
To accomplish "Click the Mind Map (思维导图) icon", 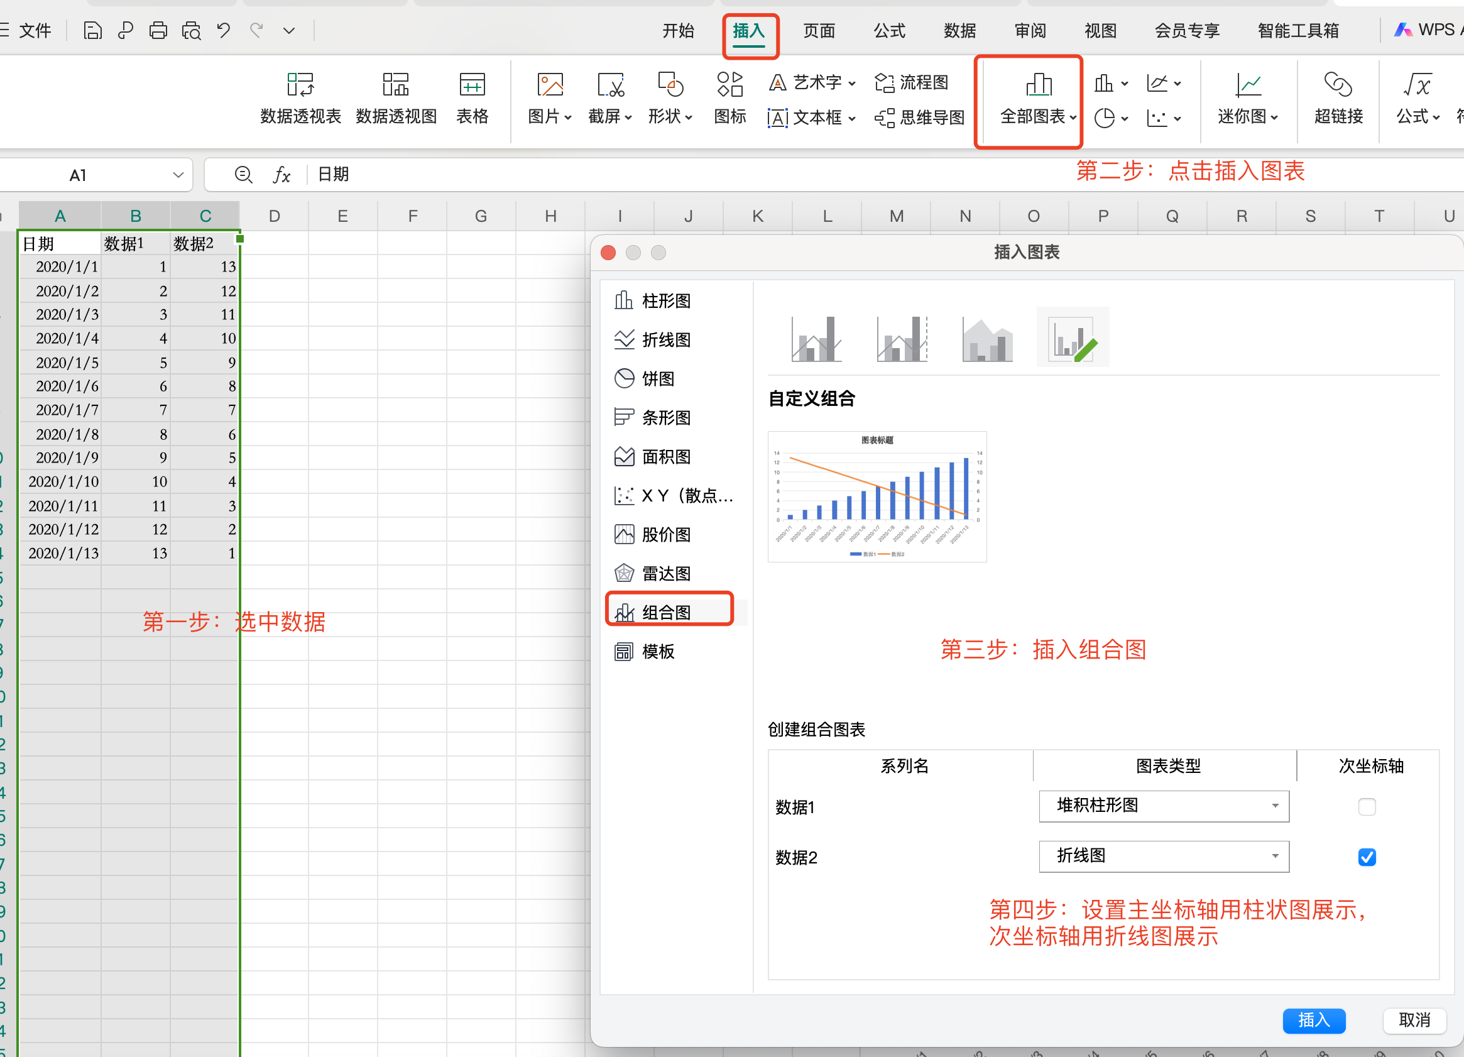I will click(x=884, y=118).
